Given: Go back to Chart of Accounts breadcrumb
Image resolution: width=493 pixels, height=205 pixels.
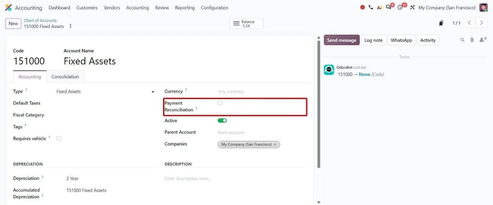Looking at the screenshot, I should coord(40,20).
